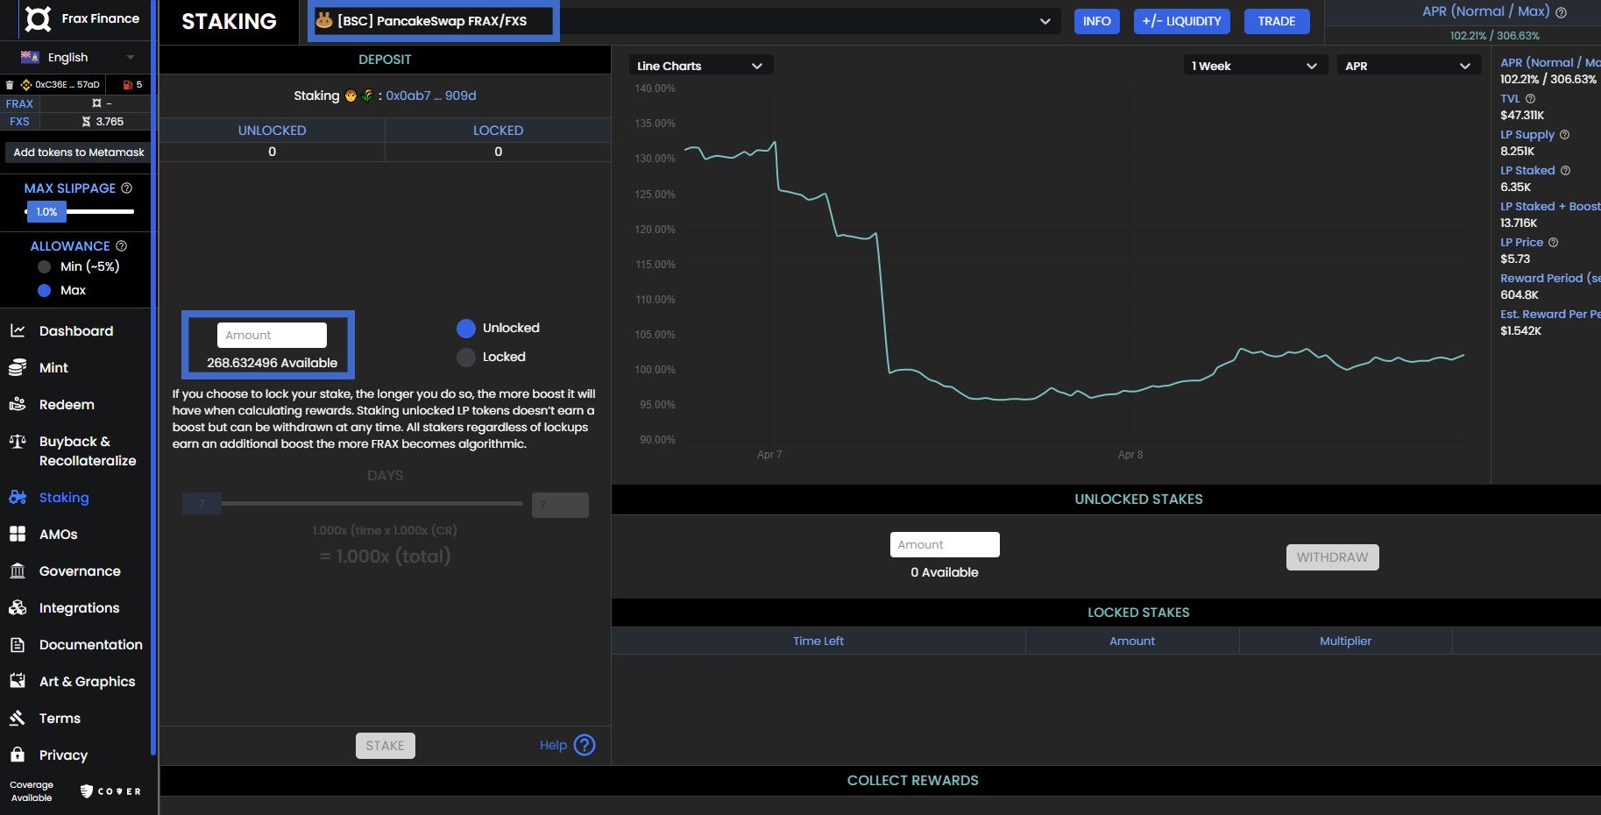1601x815 pixels.
Task: Open Redeem via its sidebar label
Action: (67, 404)
